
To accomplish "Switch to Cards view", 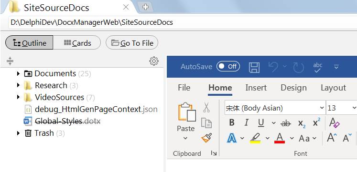I will coord(77,42).
